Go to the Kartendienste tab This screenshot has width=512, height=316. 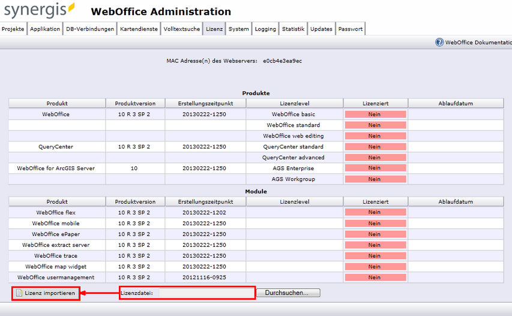point(139,29)
